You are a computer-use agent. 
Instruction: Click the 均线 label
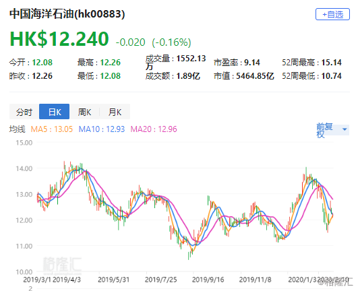pyautogui.click(x=17, y=129)
